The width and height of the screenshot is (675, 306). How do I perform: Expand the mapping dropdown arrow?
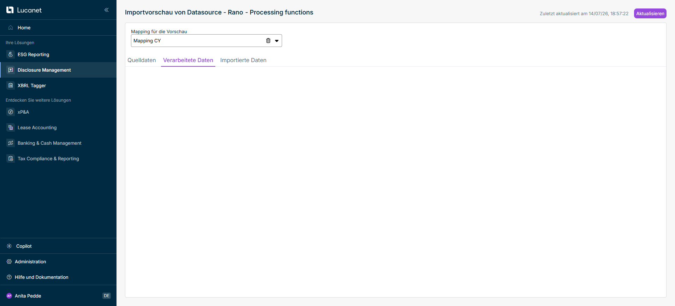click(277, 41)
